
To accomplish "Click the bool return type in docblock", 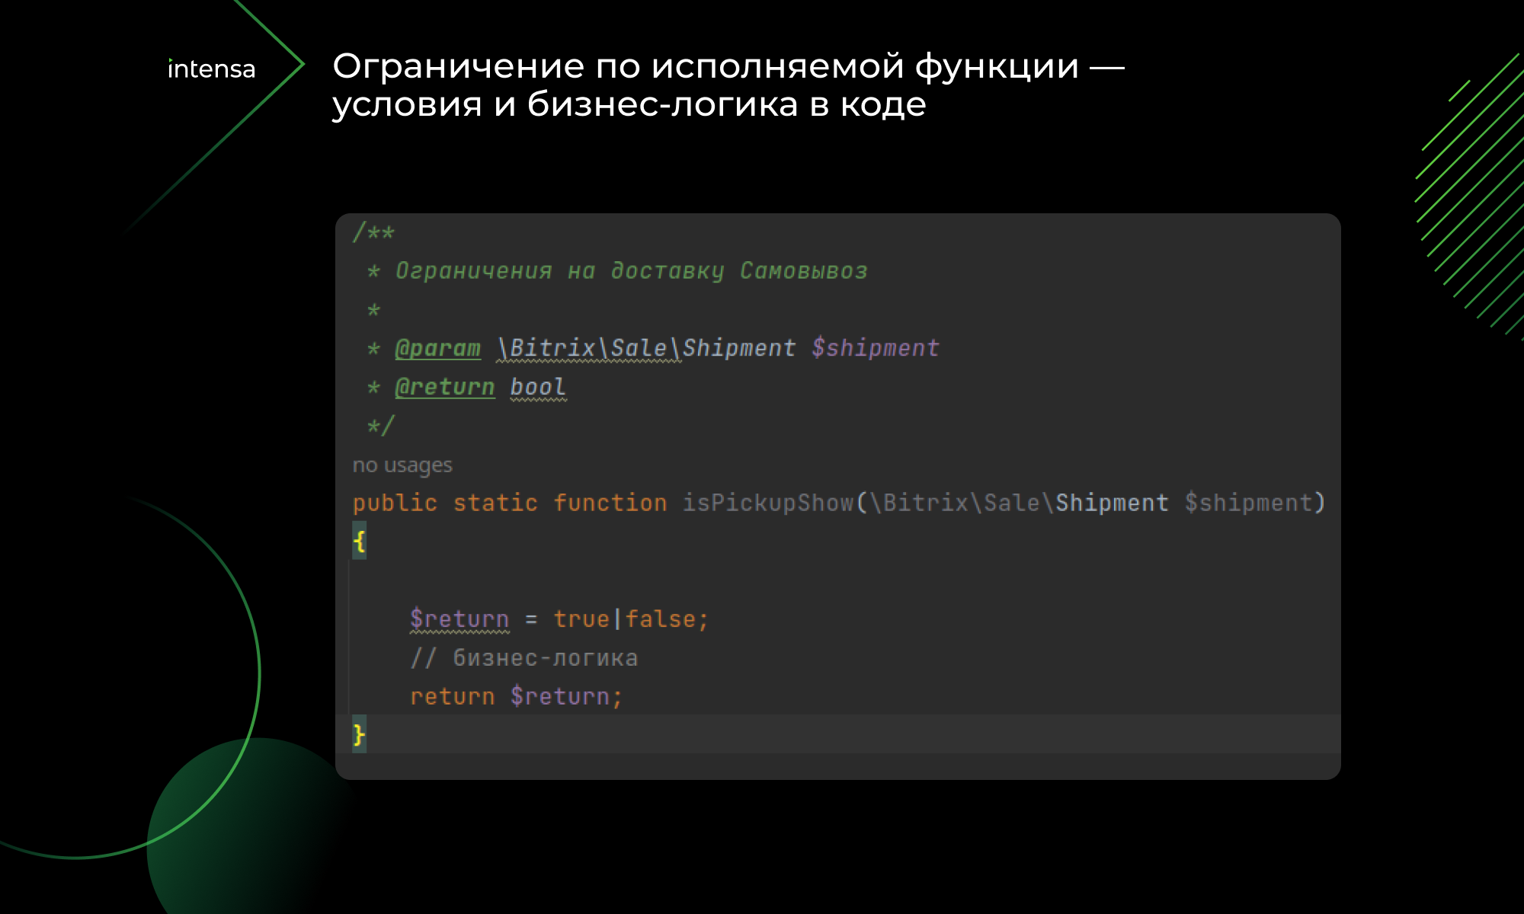I will click(537, 387).
